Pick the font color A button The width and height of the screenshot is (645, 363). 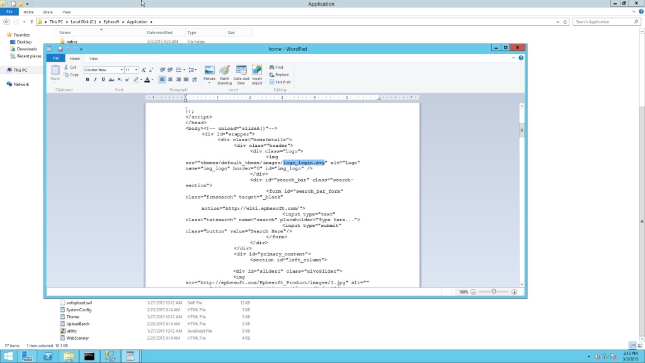tap(147, 80)
